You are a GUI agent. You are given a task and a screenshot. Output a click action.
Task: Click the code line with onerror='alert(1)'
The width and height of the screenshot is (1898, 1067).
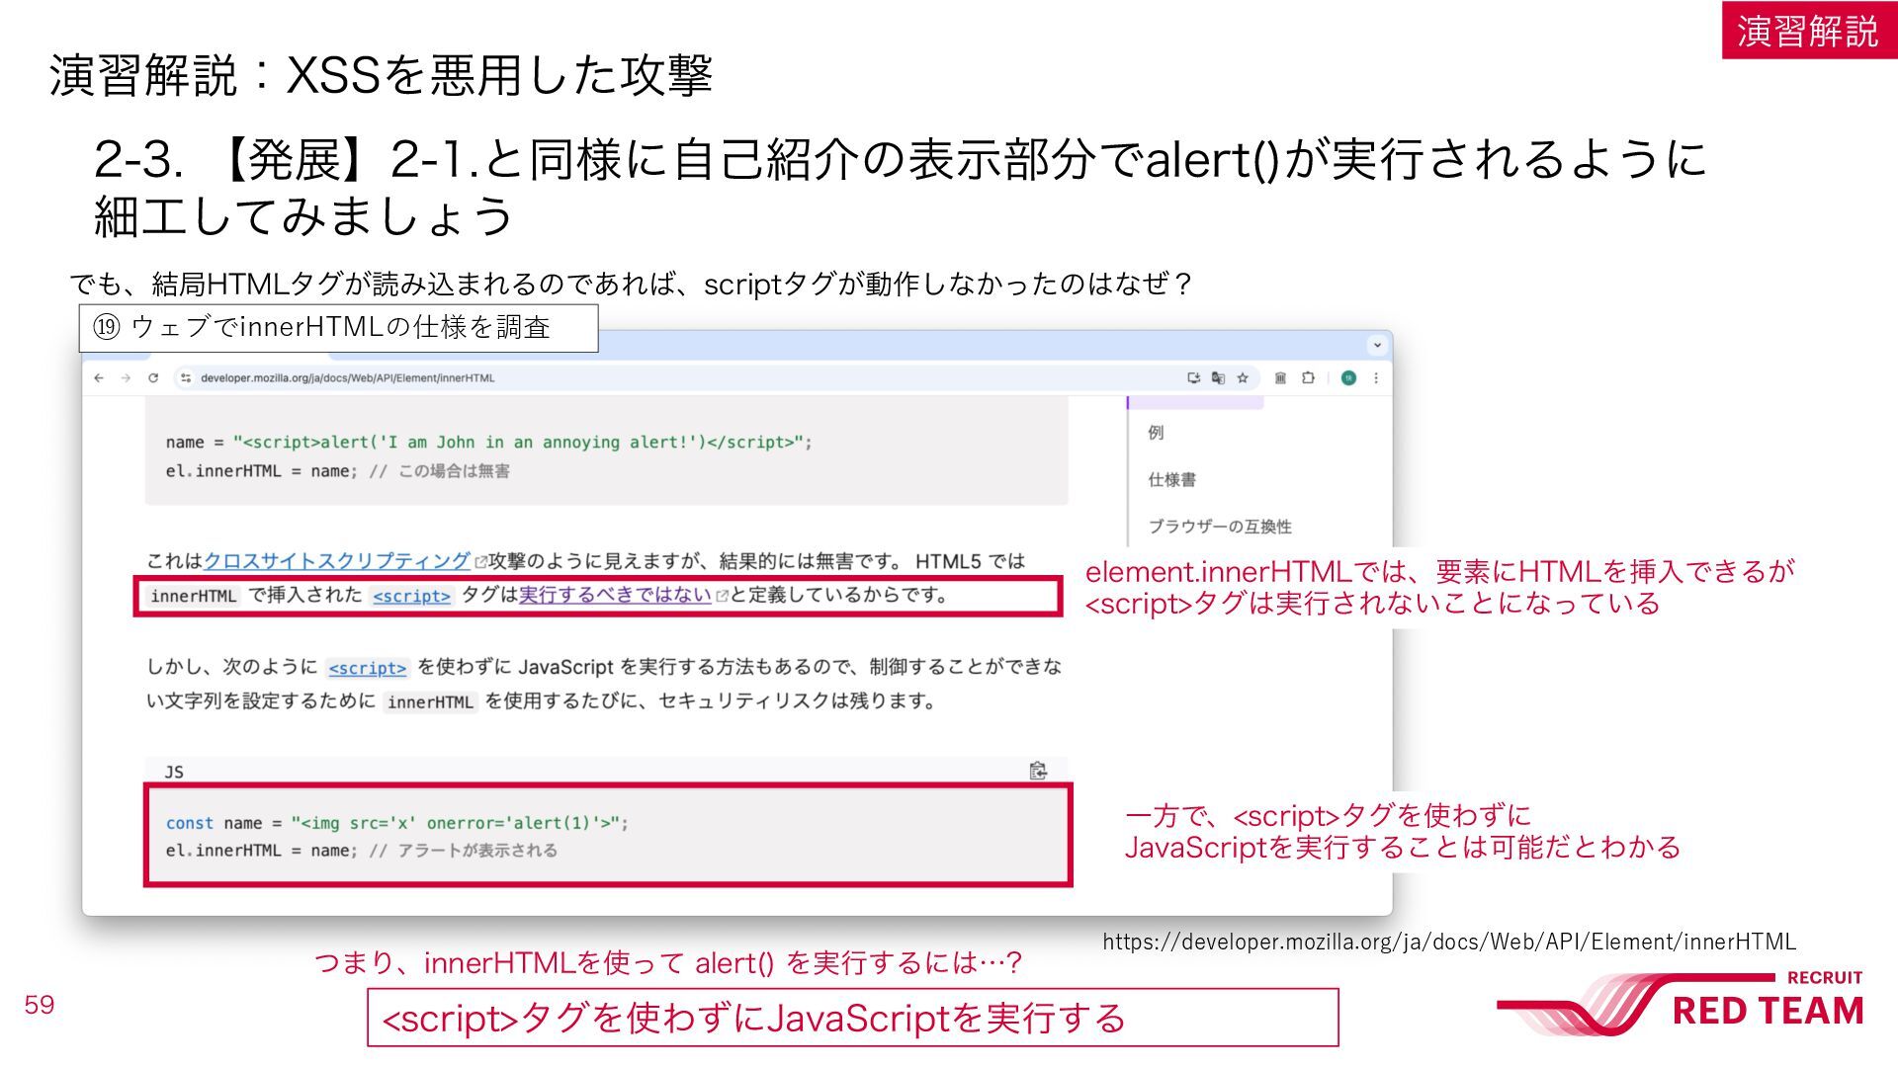pyautogui.click(x=396, y=823)
